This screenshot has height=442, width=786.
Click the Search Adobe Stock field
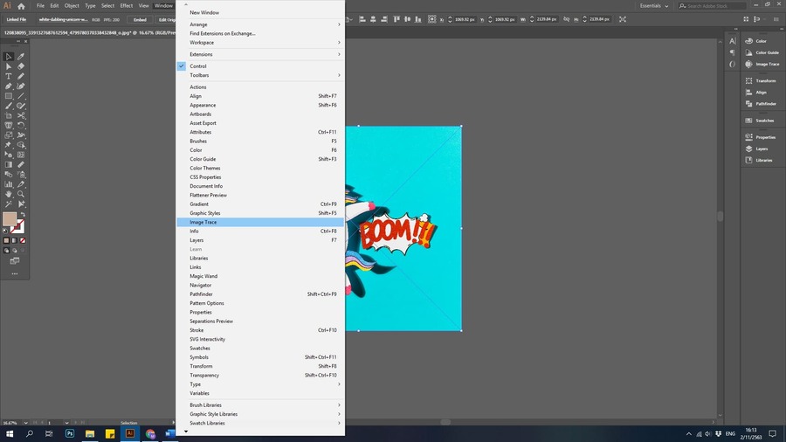[712, 6]
